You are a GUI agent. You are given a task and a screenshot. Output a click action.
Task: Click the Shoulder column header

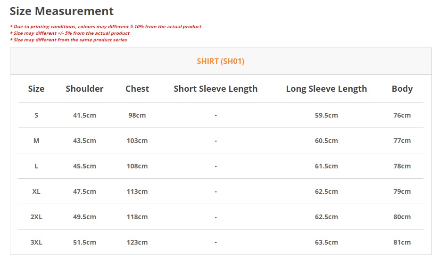click(x=84, y=89)
